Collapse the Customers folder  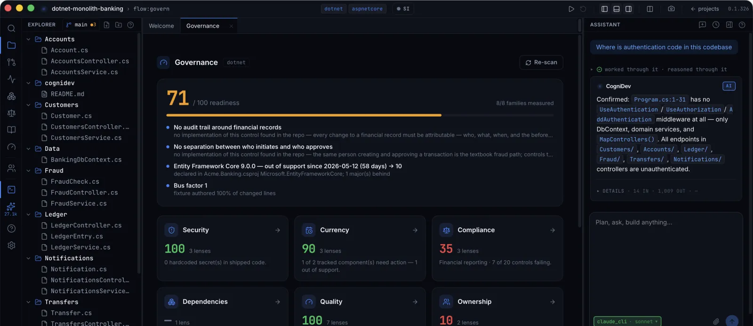point(28,105)
